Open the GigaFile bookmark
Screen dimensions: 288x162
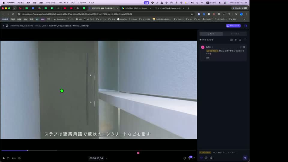point(122,19)
